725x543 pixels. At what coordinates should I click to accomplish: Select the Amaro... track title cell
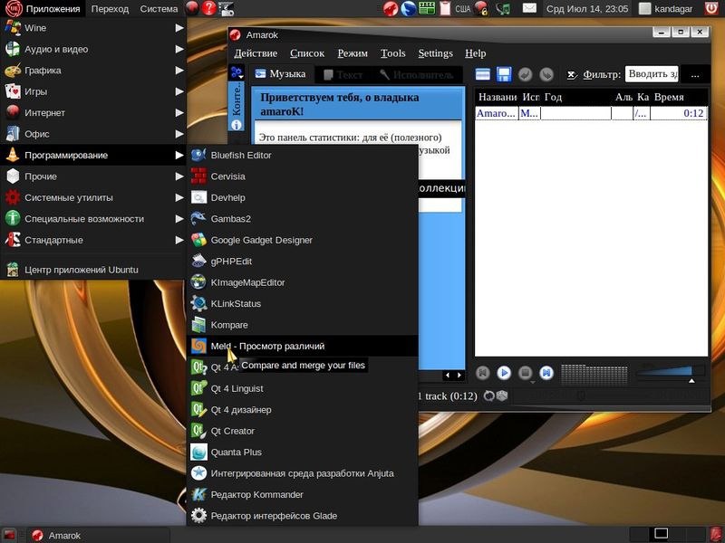click(x=496, y=113)
